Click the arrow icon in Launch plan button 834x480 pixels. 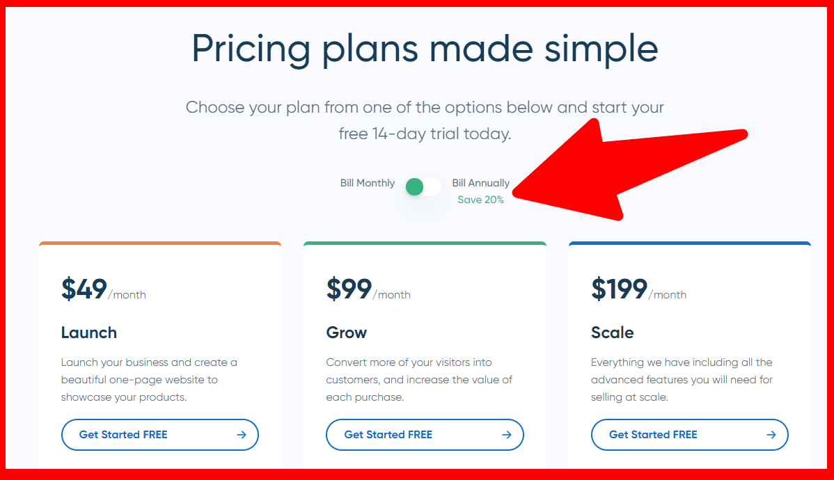[x=242, y=435]
